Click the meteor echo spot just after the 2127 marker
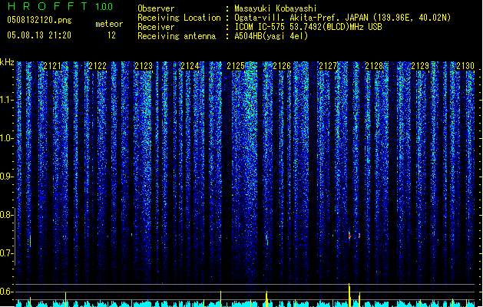 click(x=349, y=236)
